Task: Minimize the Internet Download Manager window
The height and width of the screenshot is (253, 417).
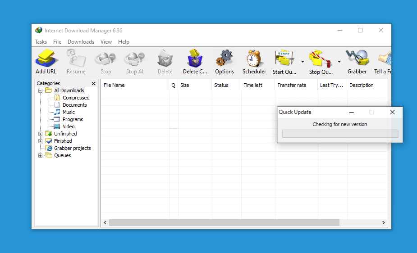Action: pyautogui.click(x=340, y=30)
